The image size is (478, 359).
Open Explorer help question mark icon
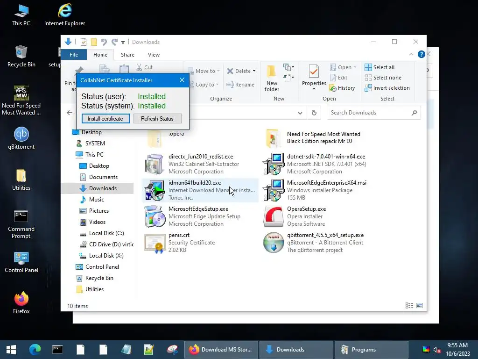422,54
